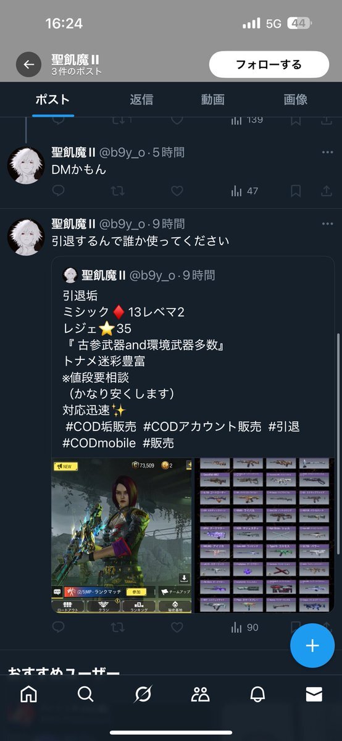Bookmark the DMかもん post

(x=296, y=191)
